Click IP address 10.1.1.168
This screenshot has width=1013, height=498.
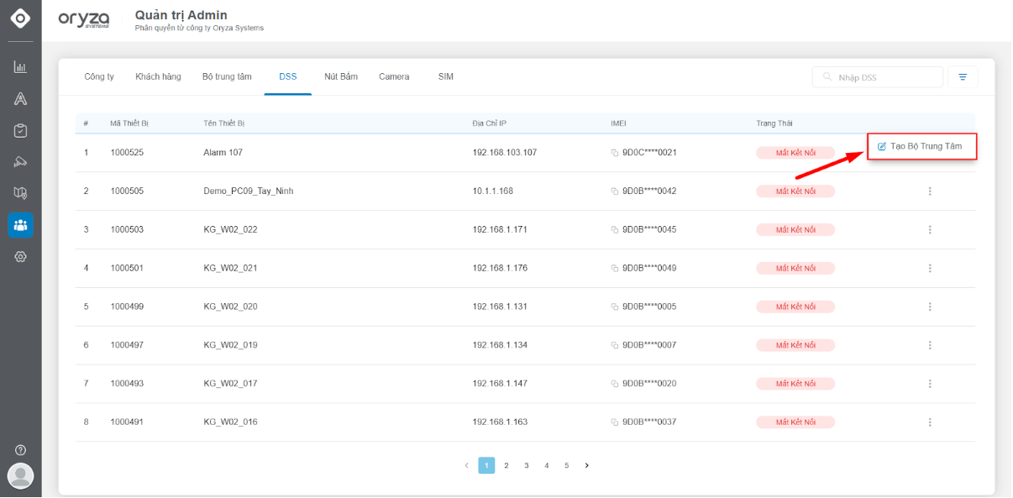(x=492, y=191)
